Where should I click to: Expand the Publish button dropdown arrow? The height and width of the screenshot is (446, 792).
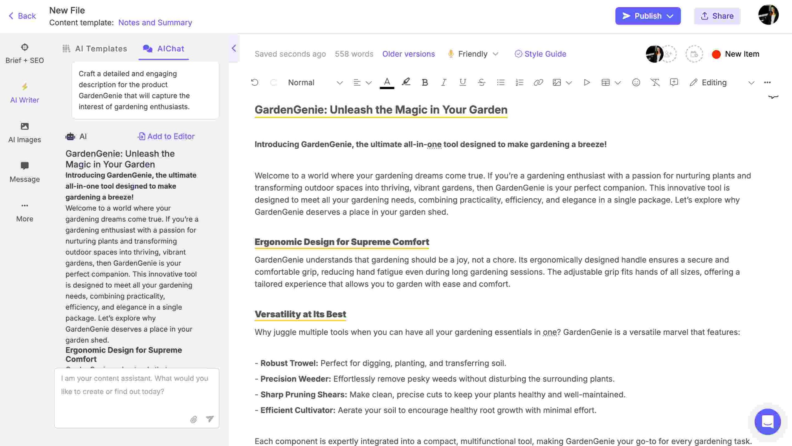(670, 16)
